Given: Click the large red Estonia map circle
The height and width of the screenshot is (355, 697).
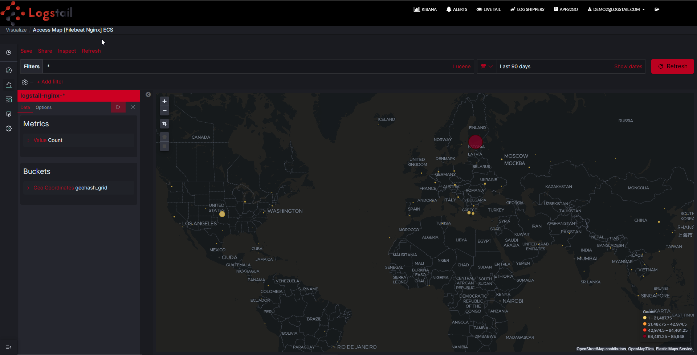Looking at the screenshot, I should coord(475,142).
